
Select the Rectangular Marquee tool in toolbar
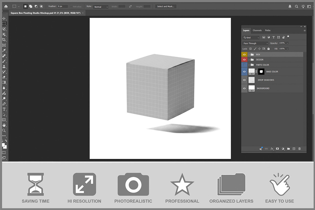pos(4,24)
